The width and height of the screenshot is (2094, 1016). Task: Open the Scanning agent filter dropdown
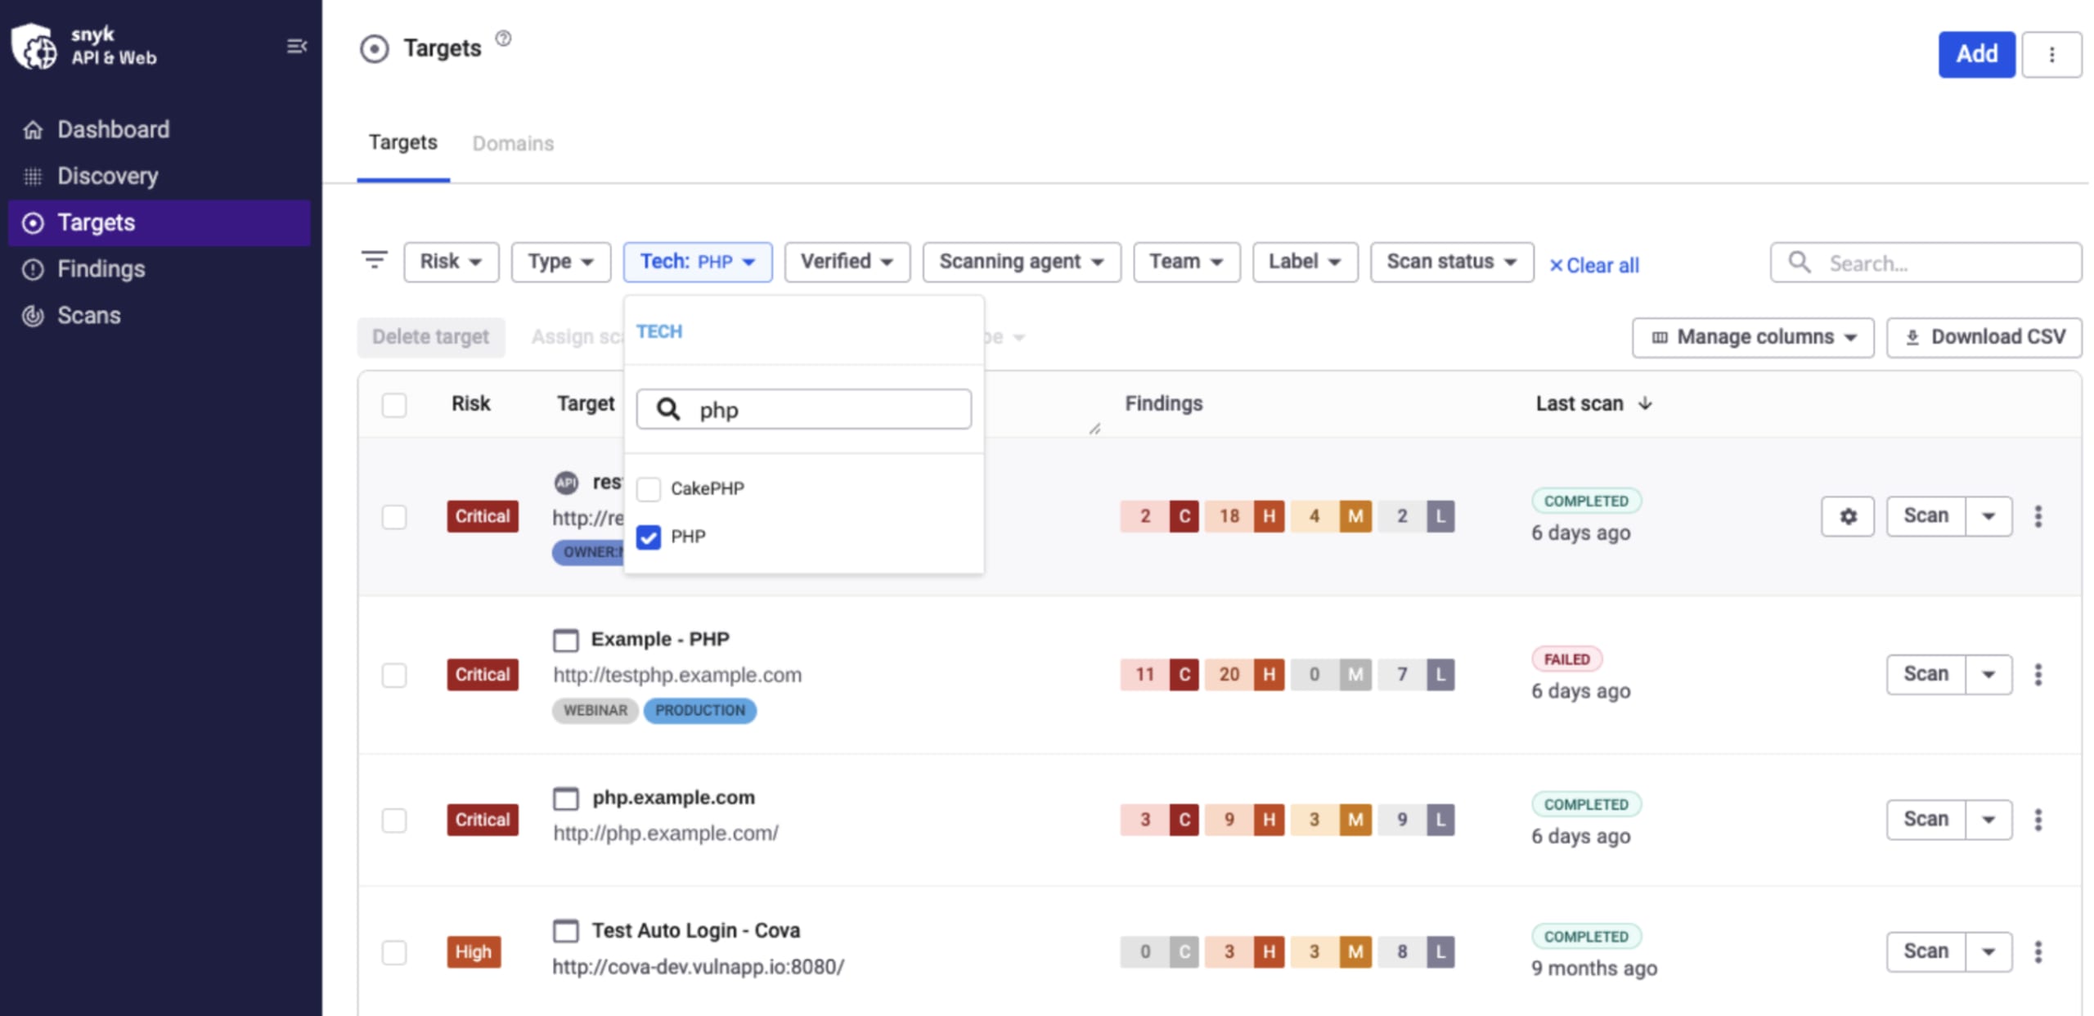[1022, 262]
